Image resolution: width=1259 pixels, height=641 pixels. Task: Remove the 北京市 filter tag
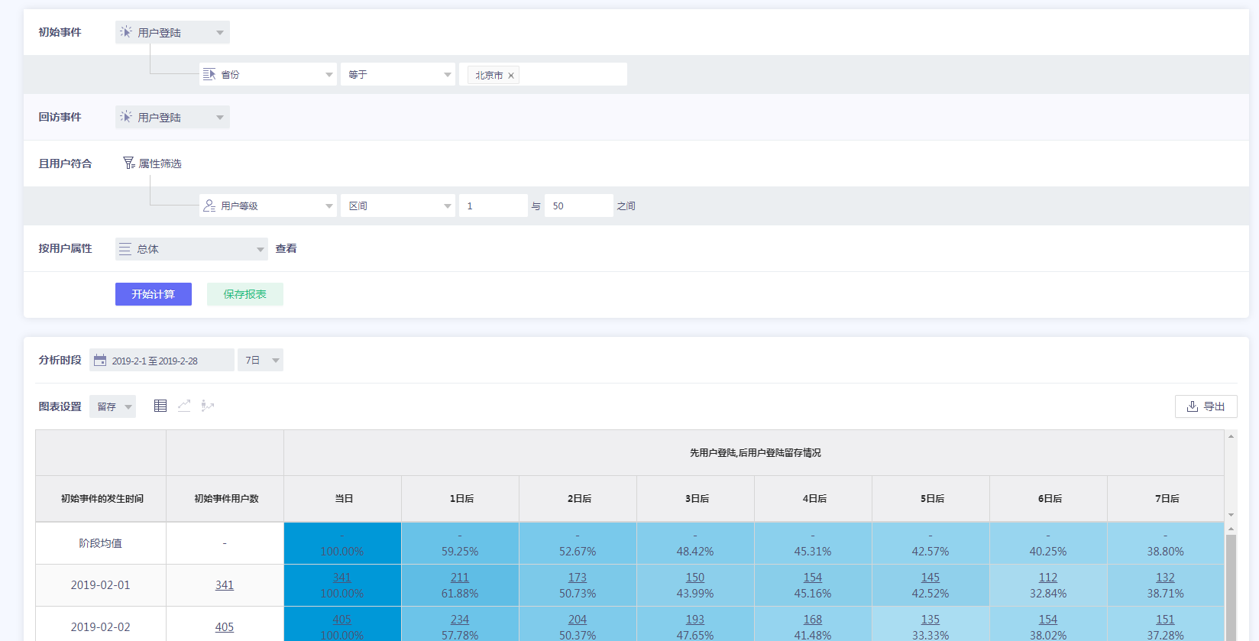pyautogui.click(x=511, y=76)
